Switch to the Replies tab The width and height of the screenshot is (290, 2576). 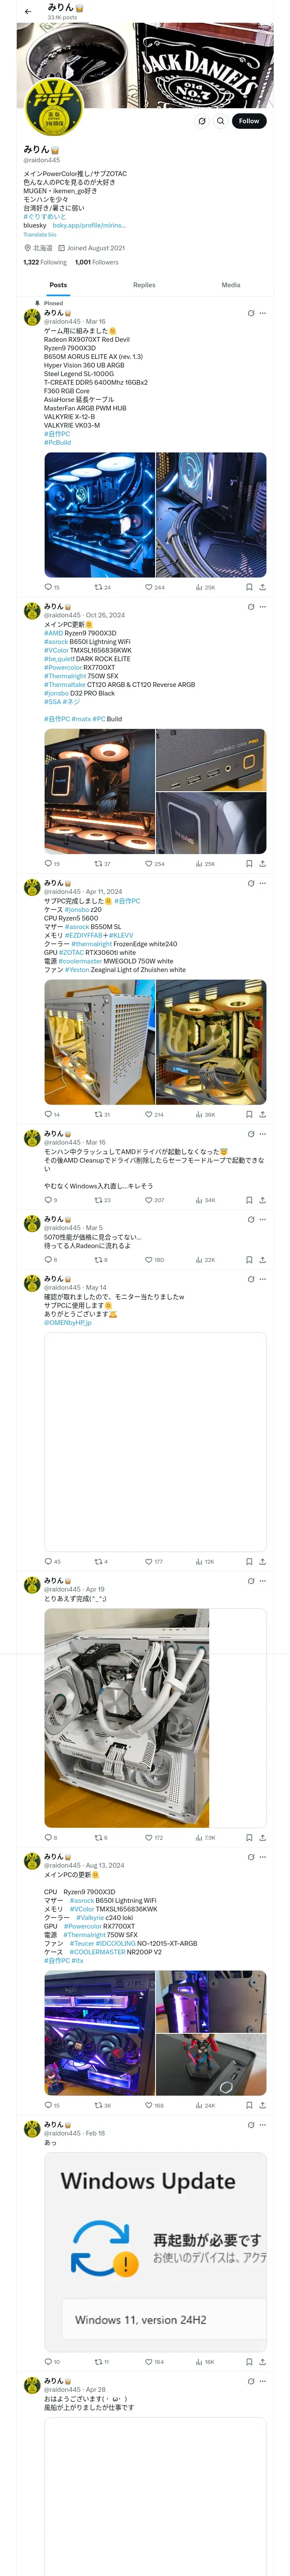[144, 285]
